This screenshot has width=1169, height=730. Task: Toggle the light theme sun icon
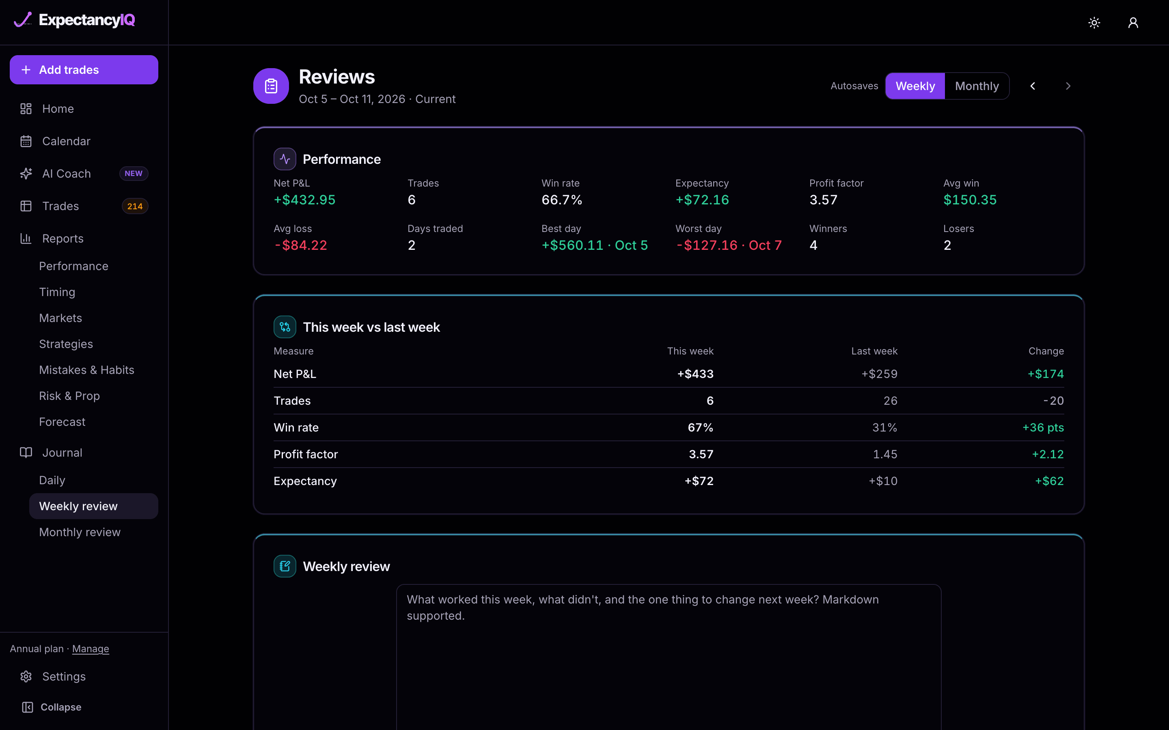[x=1094, y=23]
